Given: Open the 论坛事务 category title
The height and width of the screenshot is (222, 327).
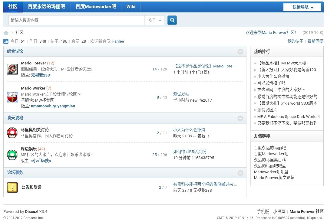Looking at the screenshot, I should coord(15,172).
